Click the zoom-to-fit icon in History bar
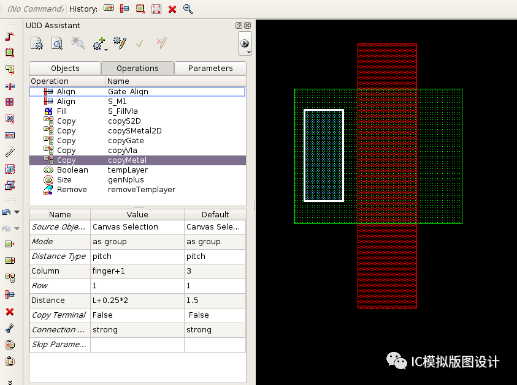 (156, 9)
